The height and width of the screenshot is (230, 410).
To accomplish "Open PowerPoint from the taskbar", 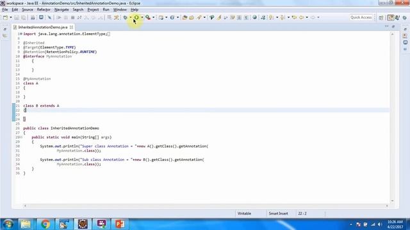I will point(120,224).
